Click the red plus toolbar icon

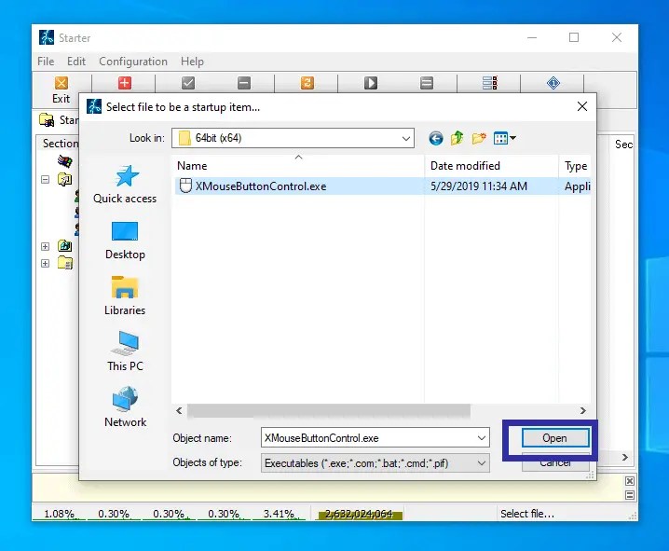point(124,83)
